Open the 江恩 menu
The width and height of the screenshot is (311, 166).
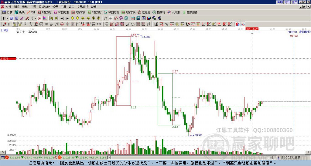click(x=33, y=7)
